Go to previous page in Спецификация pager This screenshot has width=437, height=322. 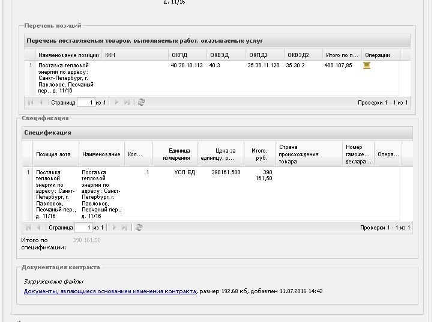38,228
